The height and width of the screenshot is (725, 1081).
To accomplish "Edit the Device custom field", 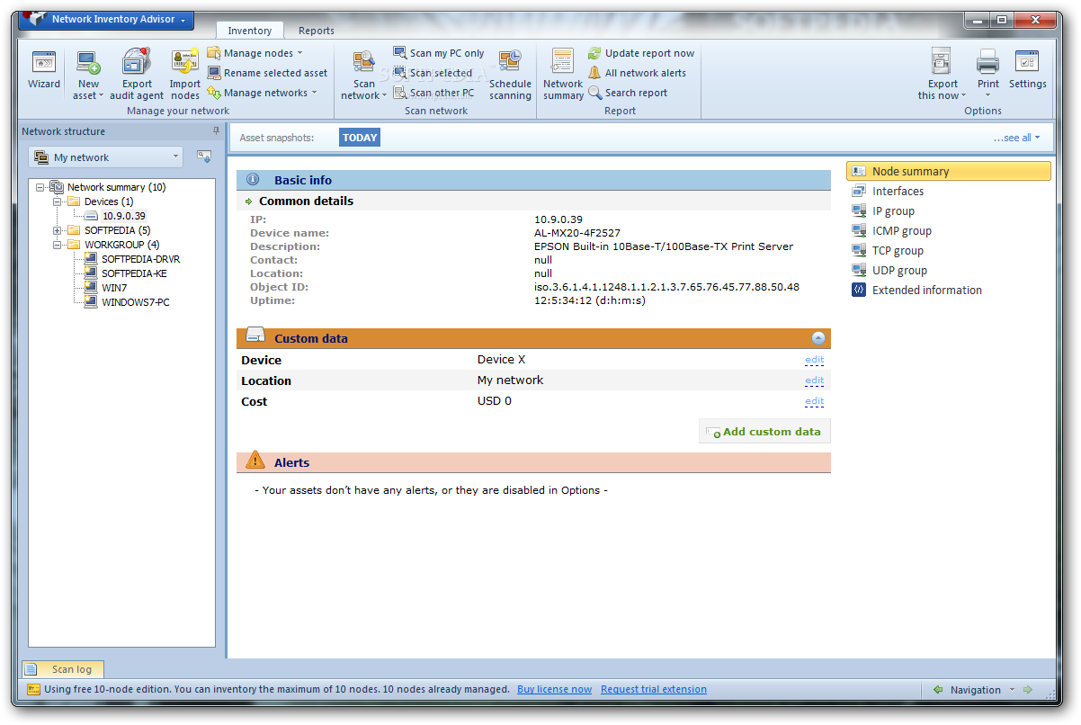I will click(814, 360).
